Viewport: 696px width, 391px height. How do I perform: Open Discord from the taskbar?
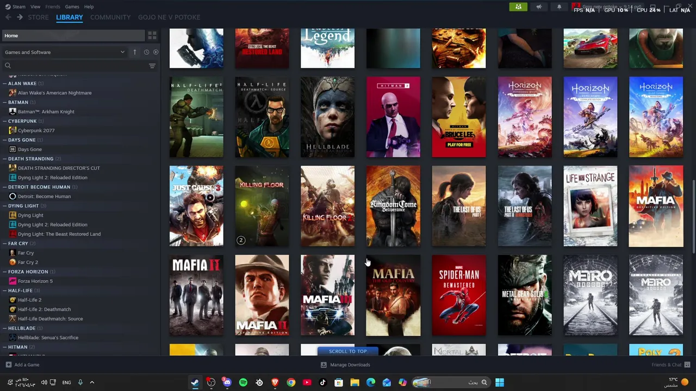(x=227, y=382)
